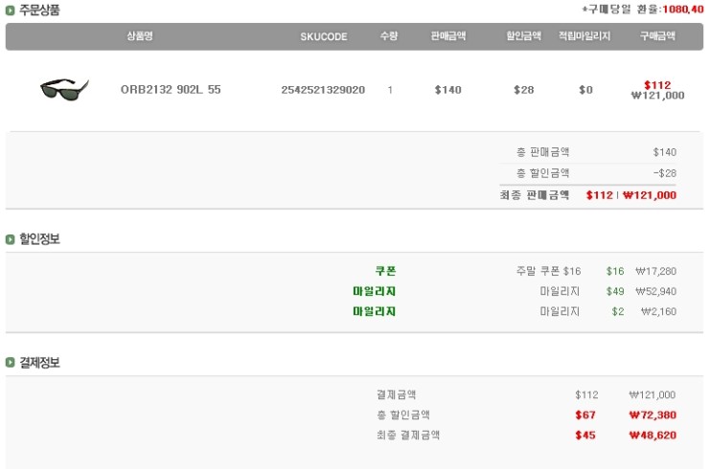Click the 수량 column header

(x=389, y=36)
